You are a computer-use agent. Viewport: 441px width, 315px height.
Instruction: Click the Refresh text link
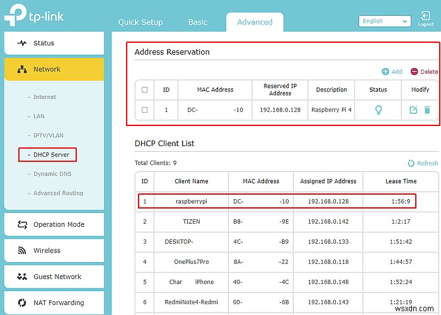click(x=428, y=163)
